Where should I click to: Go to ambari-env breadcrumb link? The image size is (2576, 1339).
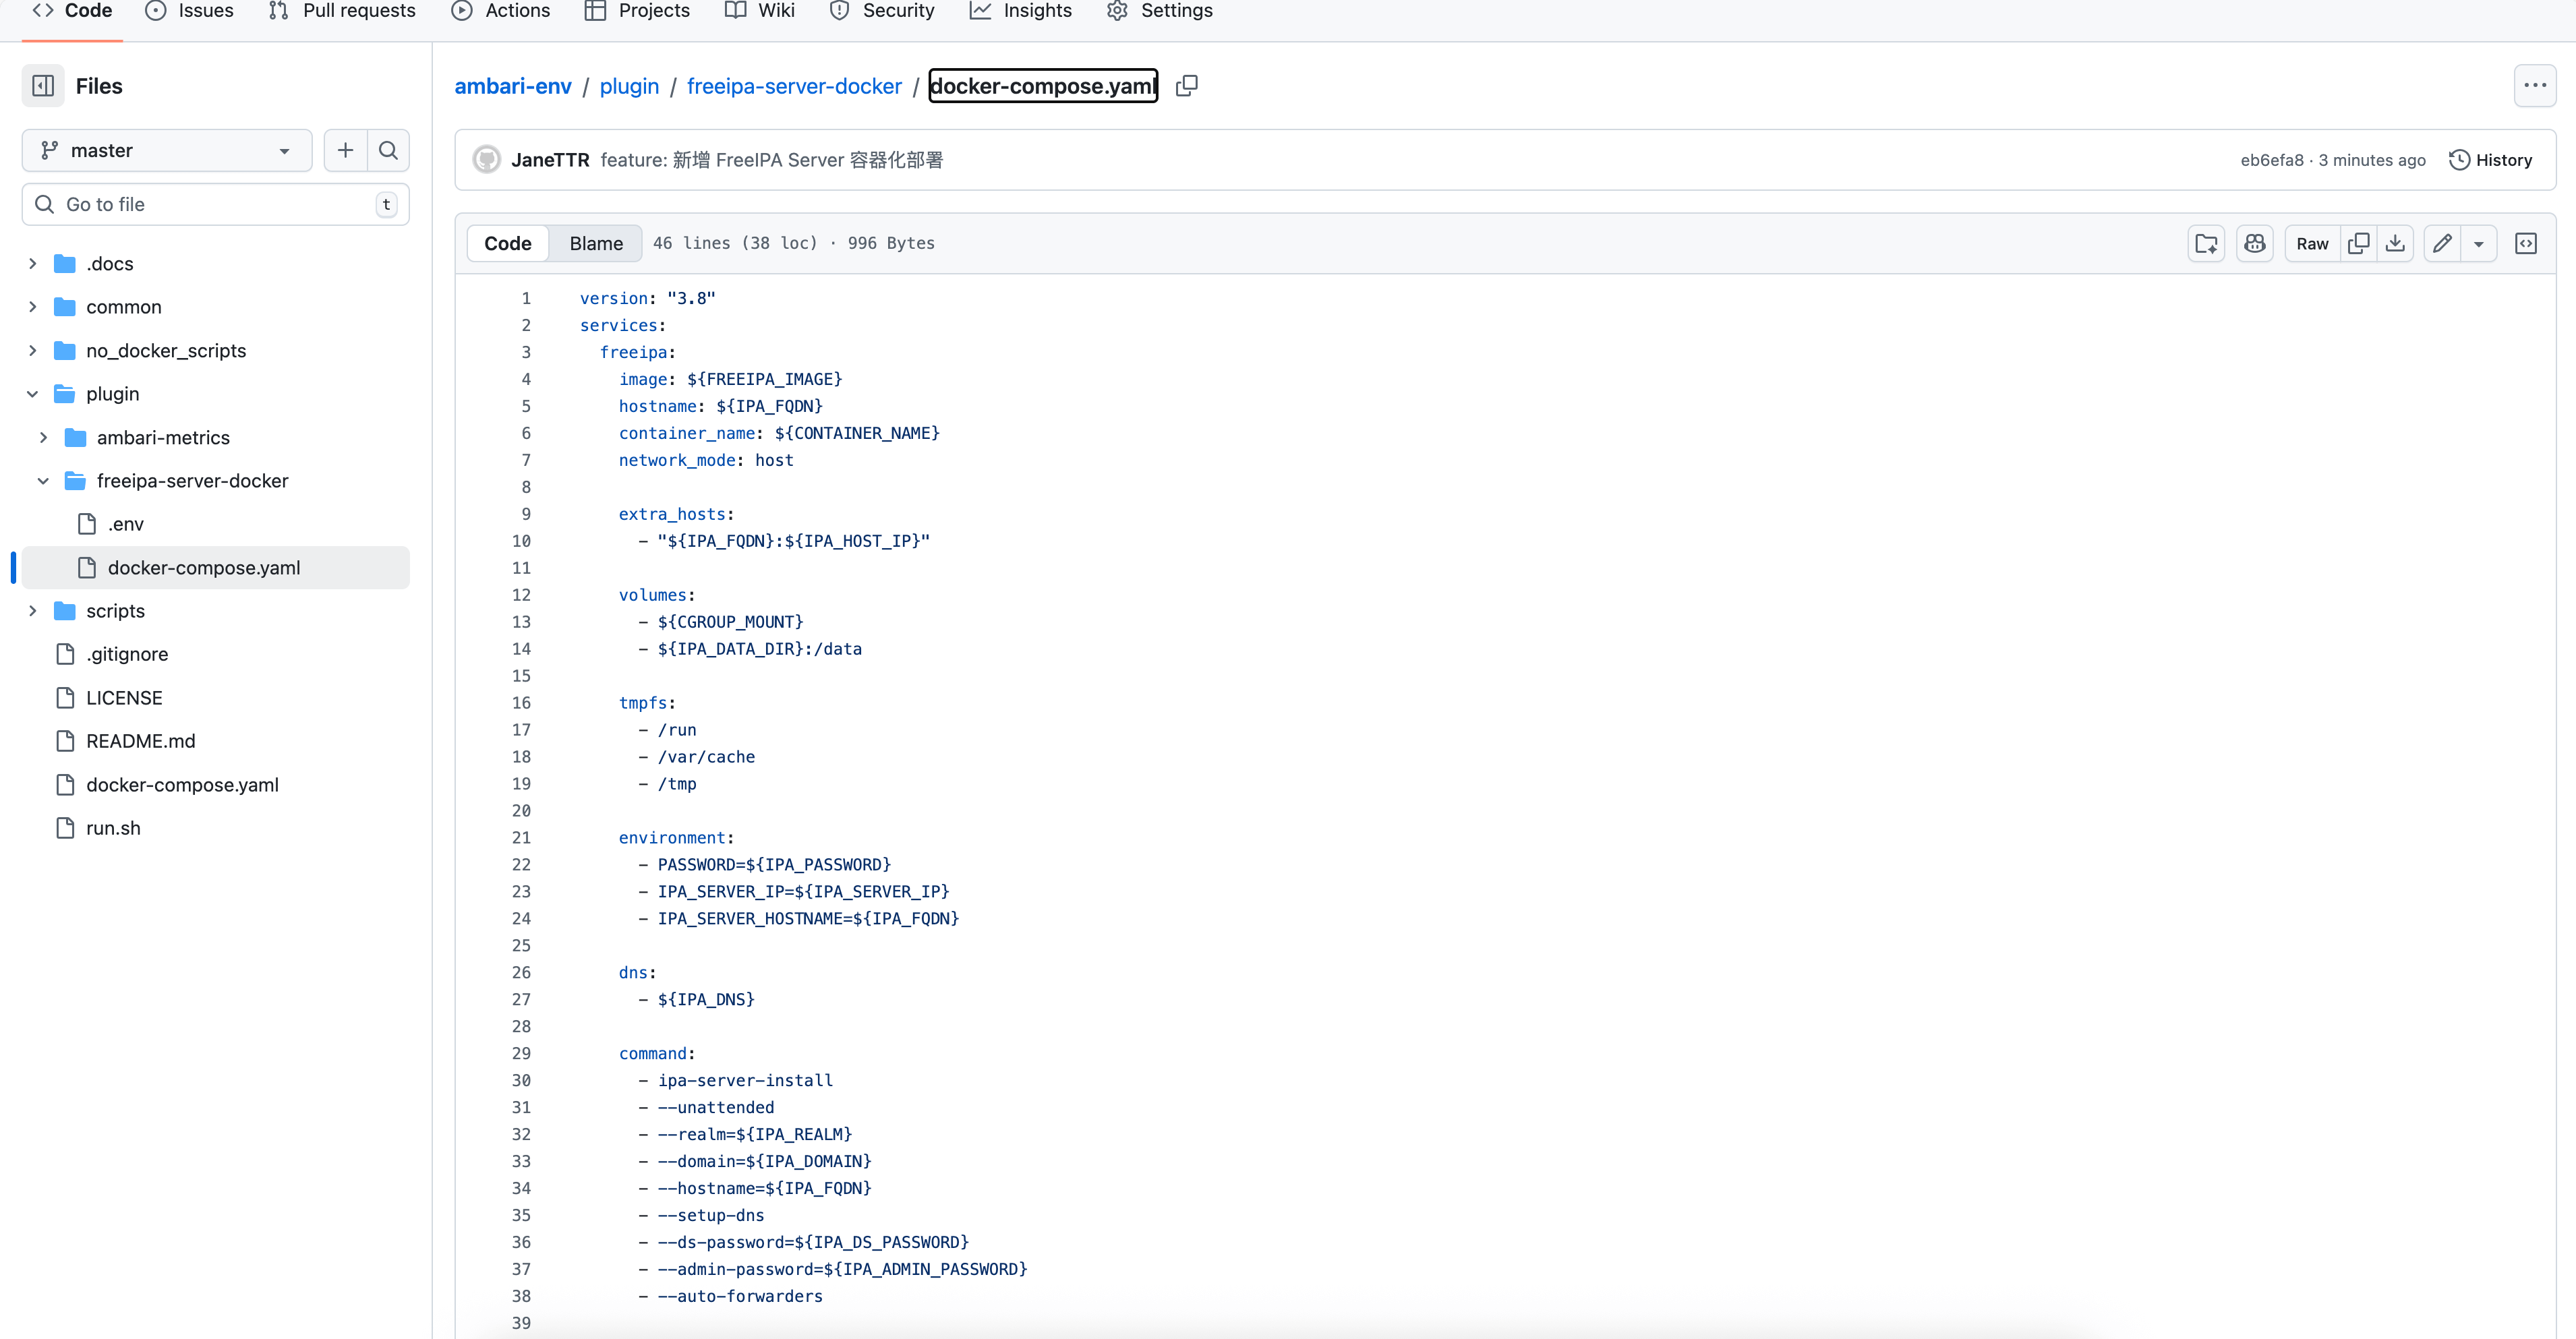tap(513, 86)
